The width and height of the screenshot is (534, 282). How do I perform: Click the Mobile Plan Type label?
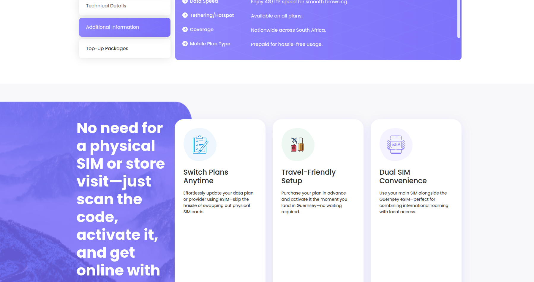[210, 44]
